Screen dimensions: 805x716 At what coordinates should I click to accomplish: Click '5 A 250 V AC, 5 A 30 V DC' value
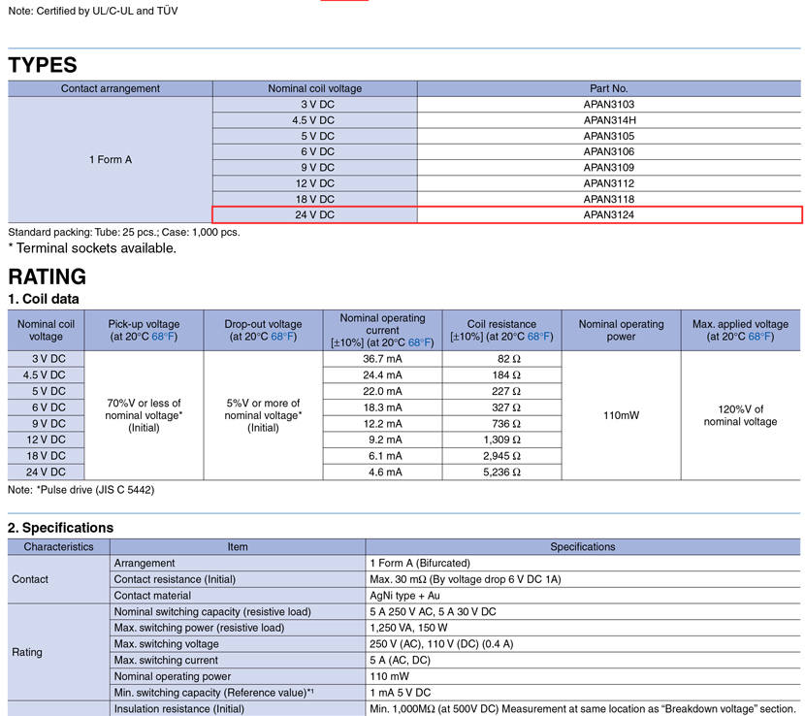point(433,612)
